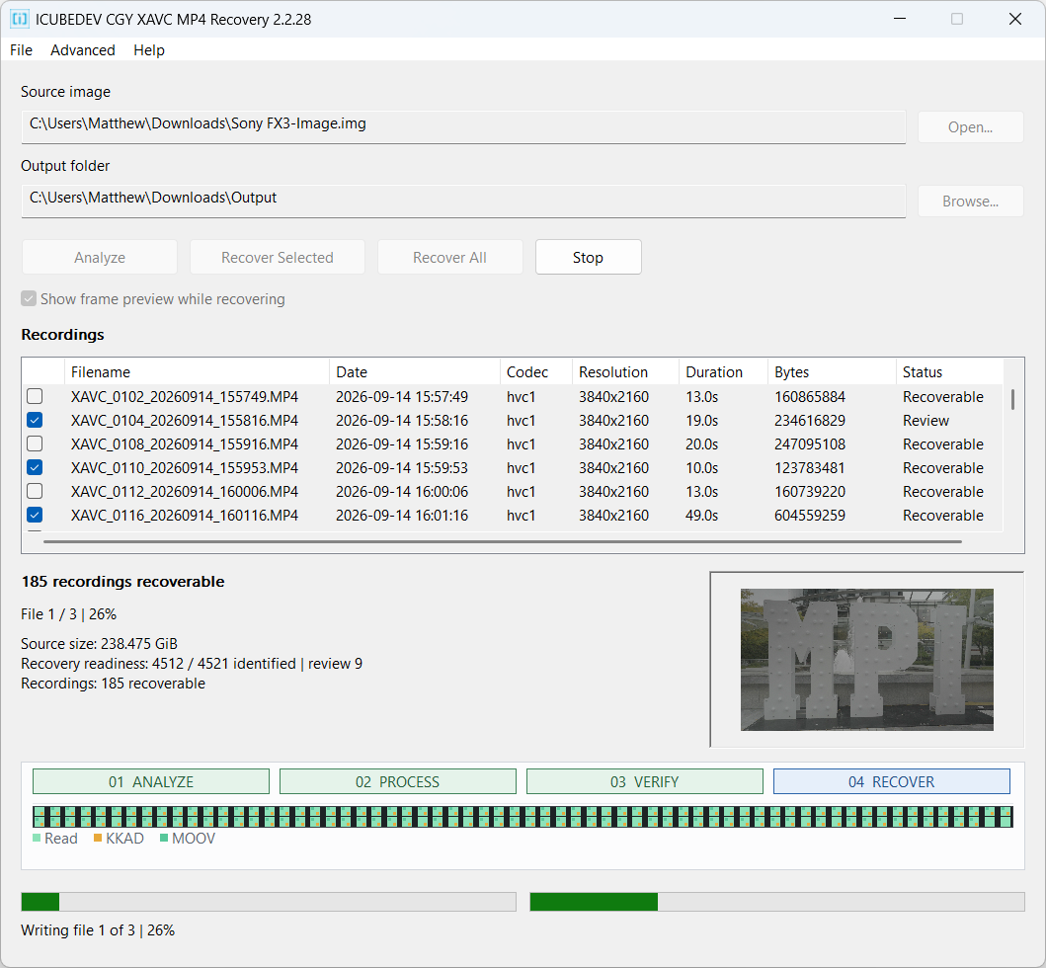Select the 02 PROCESS stage tab
The height and width of the screenshot is (968, 1046).
pyautogui.click(x=398, y=781)
